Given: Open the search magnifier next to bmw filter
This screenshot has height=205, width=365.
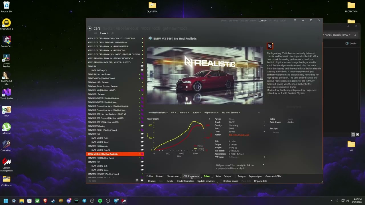Looking at the screenshot, I should pos(112,33).
